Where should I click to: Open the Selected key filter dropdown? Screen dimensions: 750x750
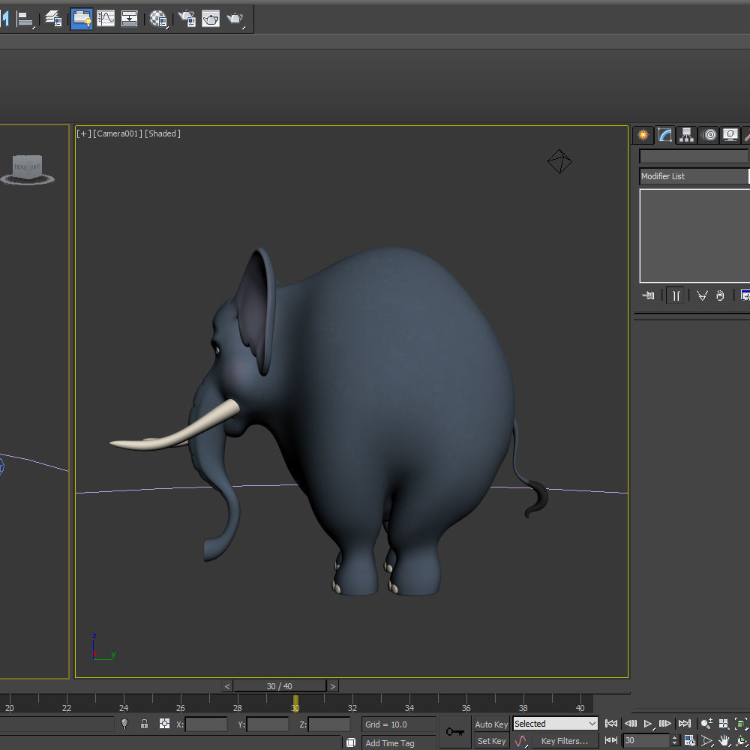coord(555,724)
